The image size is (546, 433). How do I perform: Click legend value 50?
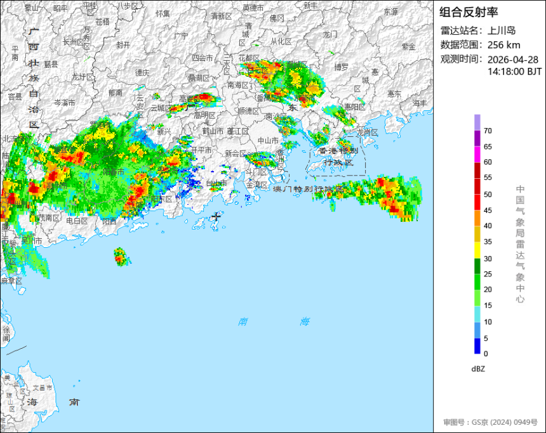(488, 195)
